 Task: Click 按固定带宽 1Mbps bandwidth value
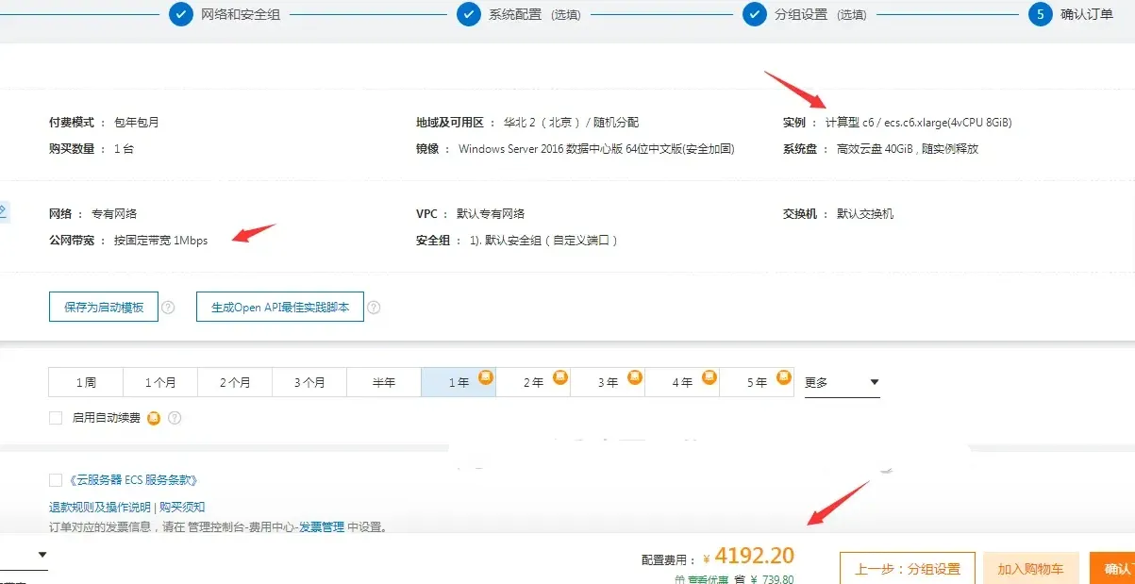pyautogui.click(x=160, y=241)
